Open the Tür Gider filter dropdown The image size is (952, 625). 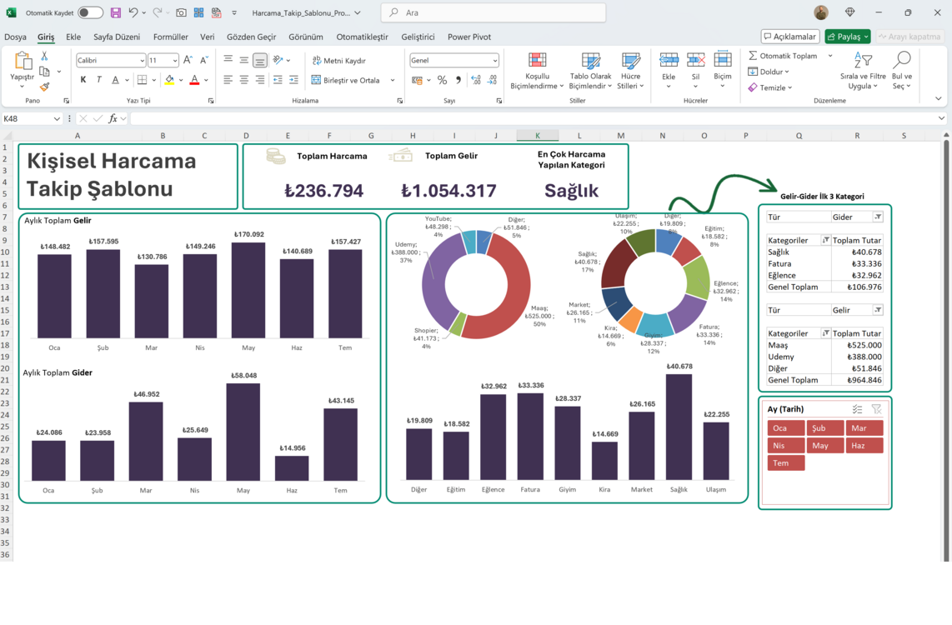(x=878, y=217)
